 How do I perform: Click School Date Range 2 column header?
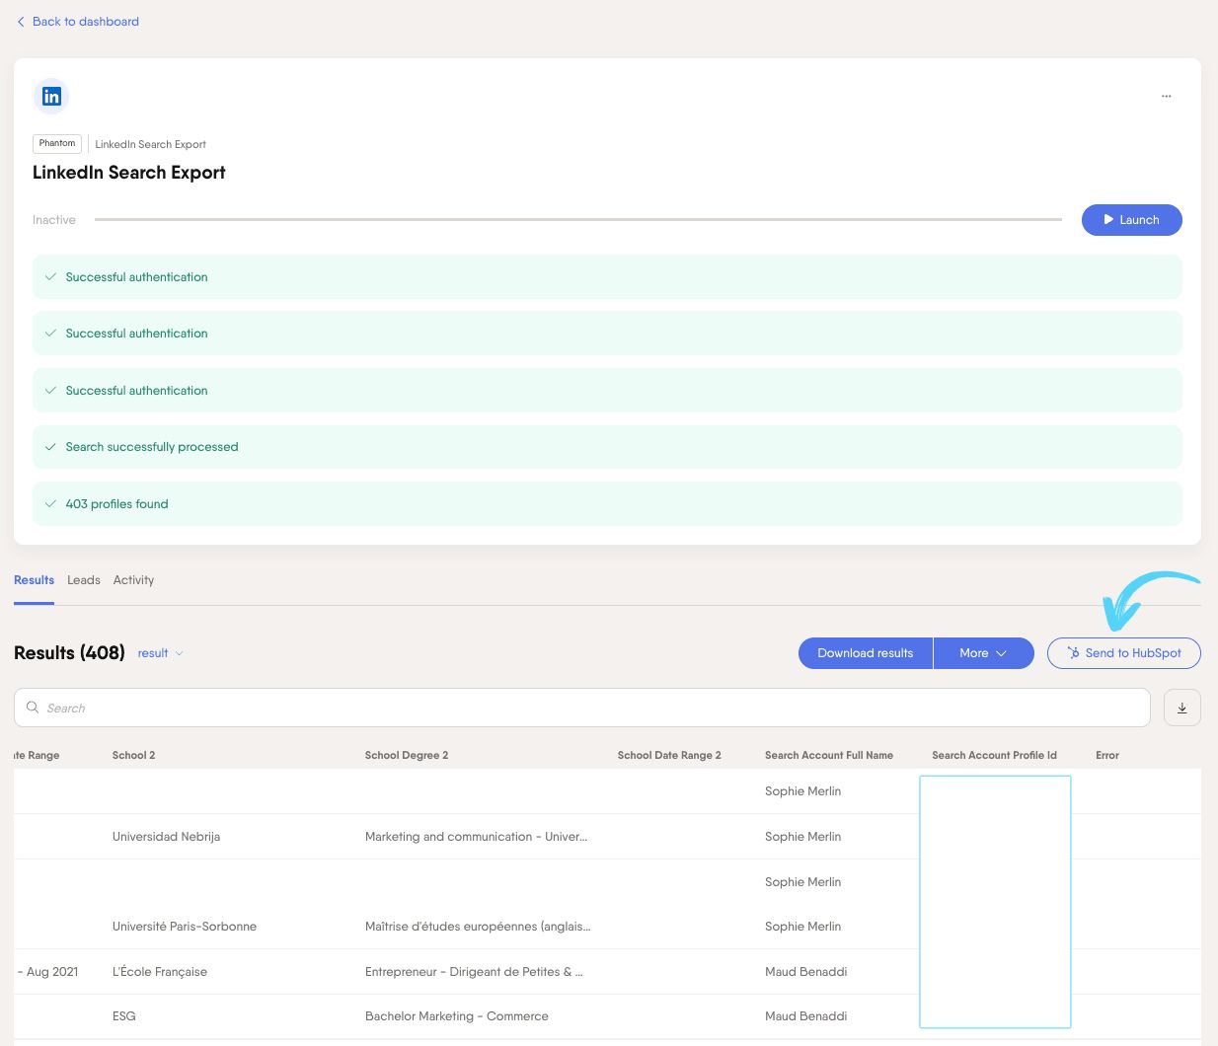(669, 756)
